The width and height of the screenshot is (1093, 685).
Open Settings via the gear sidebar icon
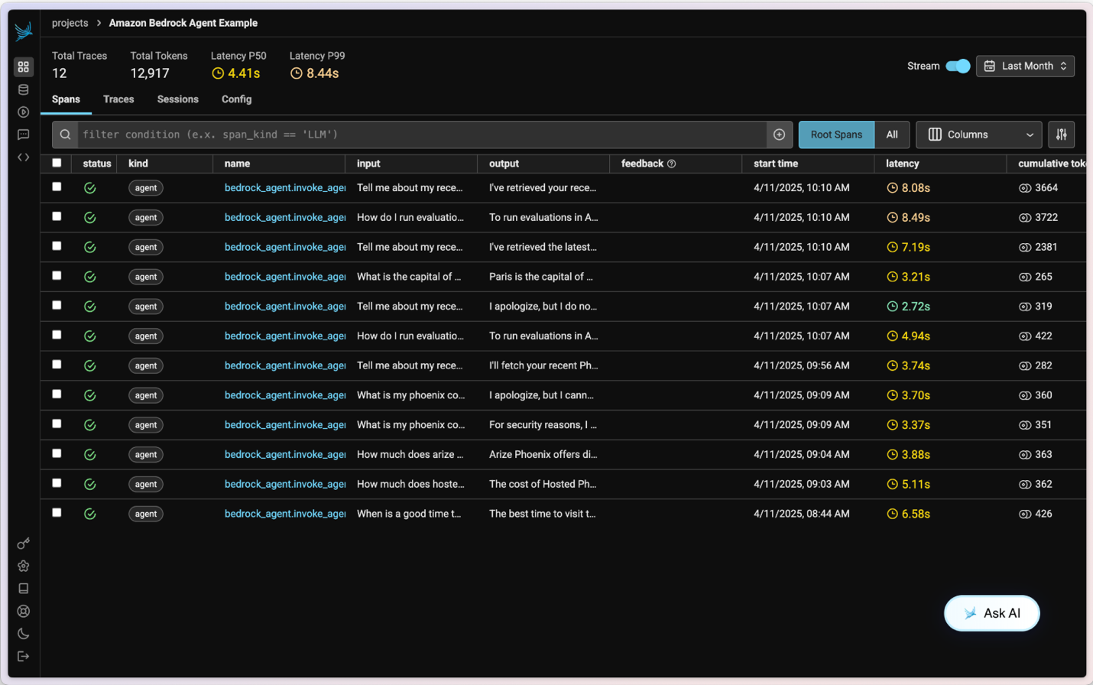point(24,567)
